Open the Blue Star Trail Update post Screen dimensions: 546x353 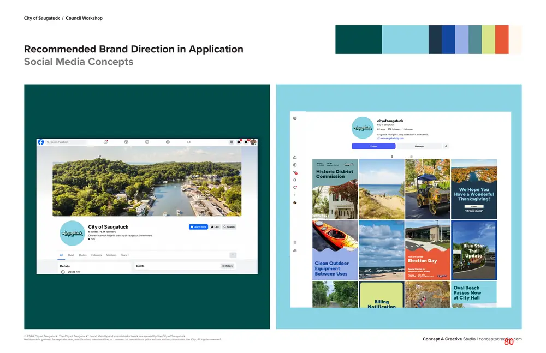(474, 250)
